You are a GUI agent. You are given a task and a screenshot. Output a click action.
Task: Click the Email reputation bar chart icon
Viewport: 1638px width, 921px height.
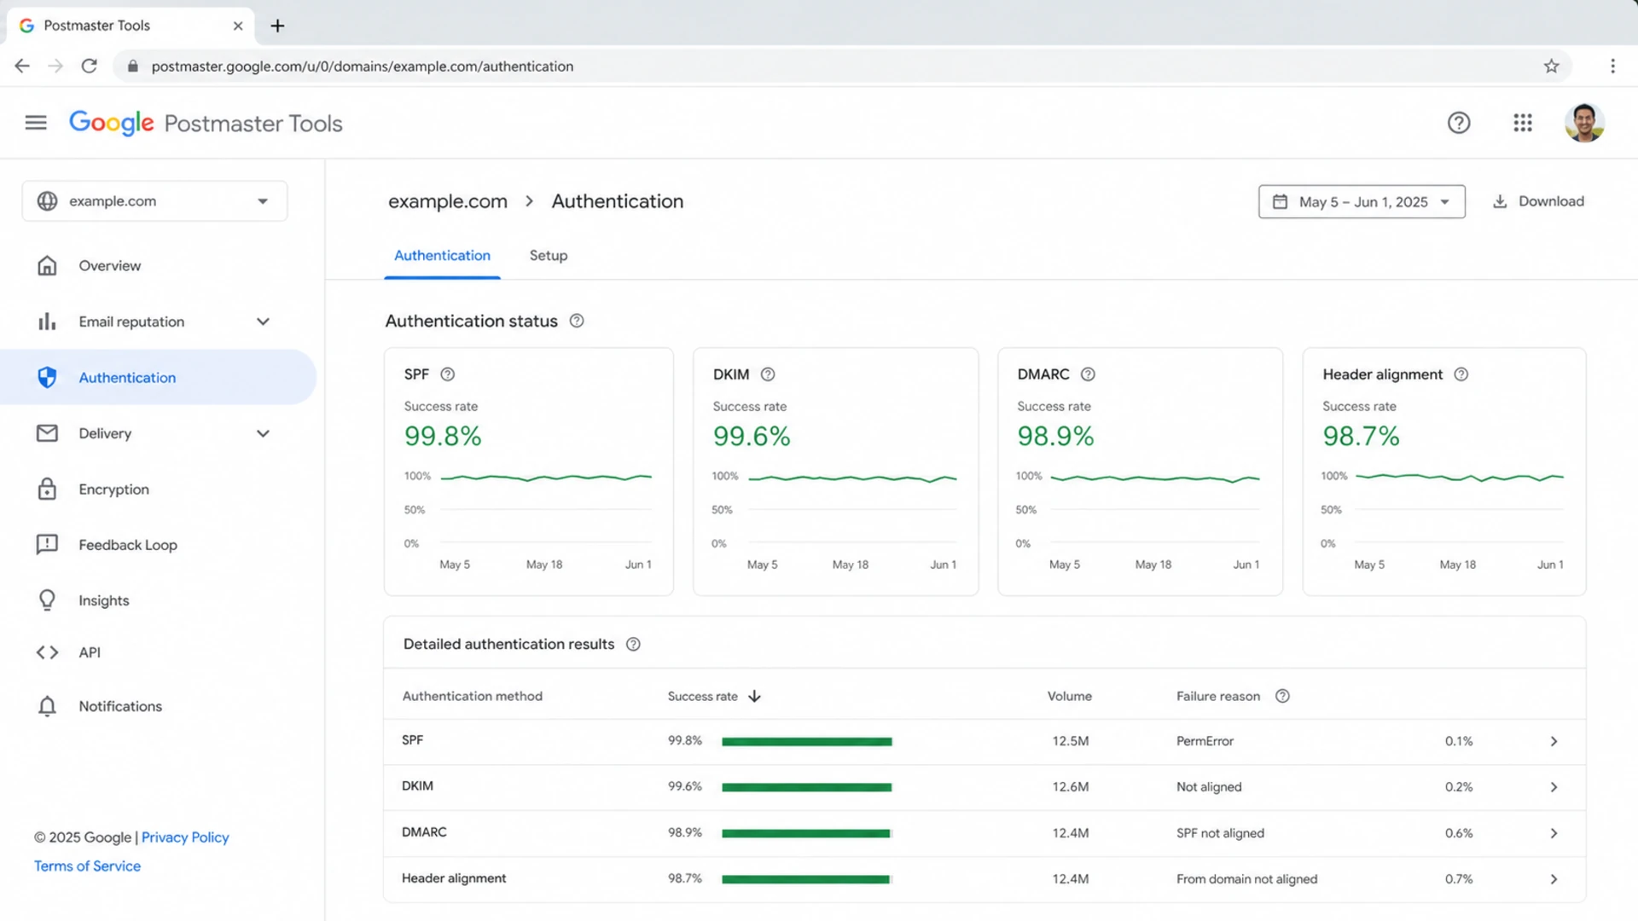pos(47,321)
